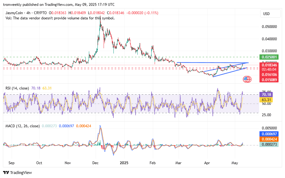Click the purple RSI 70.18 axis label
Image resolution: width=285 pixels, height=178 pixels.
[x=266, y=95]
